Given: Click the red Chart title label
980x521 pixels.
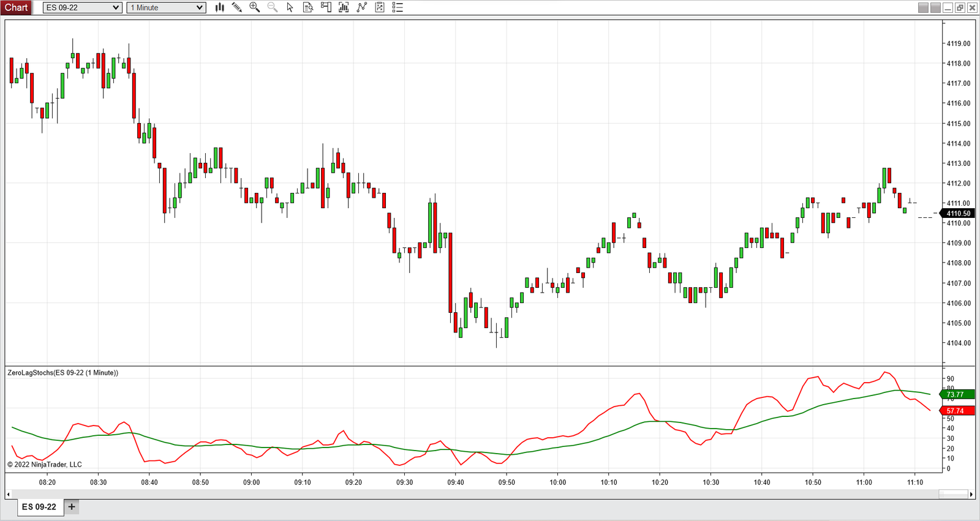Looking at the screenshot, I should [x=17, y=7].
